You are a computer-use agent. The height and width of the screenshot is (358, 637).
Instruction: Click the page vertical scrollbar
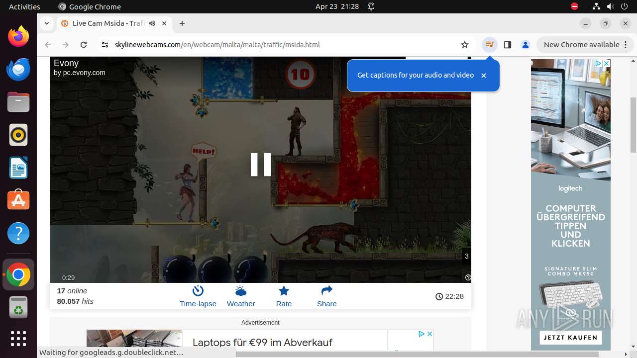pyautogui.click(x=633, y=124)
